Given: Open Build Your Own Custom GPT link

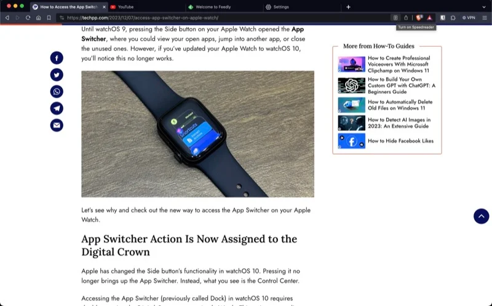Looking at the screenshot, I should click(402, 85).
